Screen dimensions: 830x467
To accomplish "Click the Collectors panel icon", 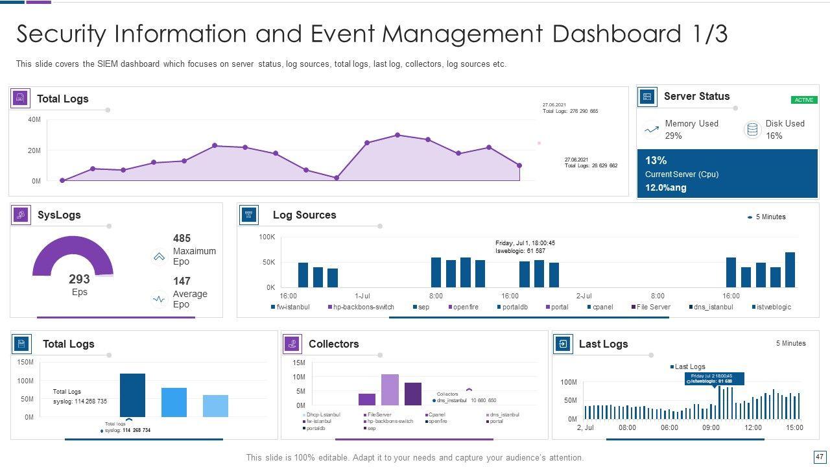I will click(x=292, y=344).
